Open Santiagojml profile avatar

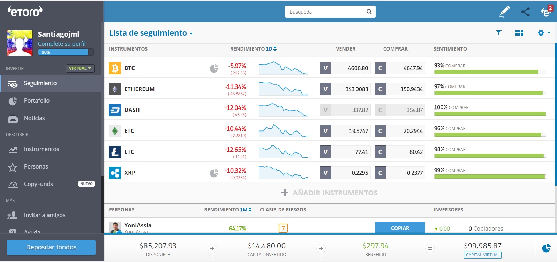[20, 43]
